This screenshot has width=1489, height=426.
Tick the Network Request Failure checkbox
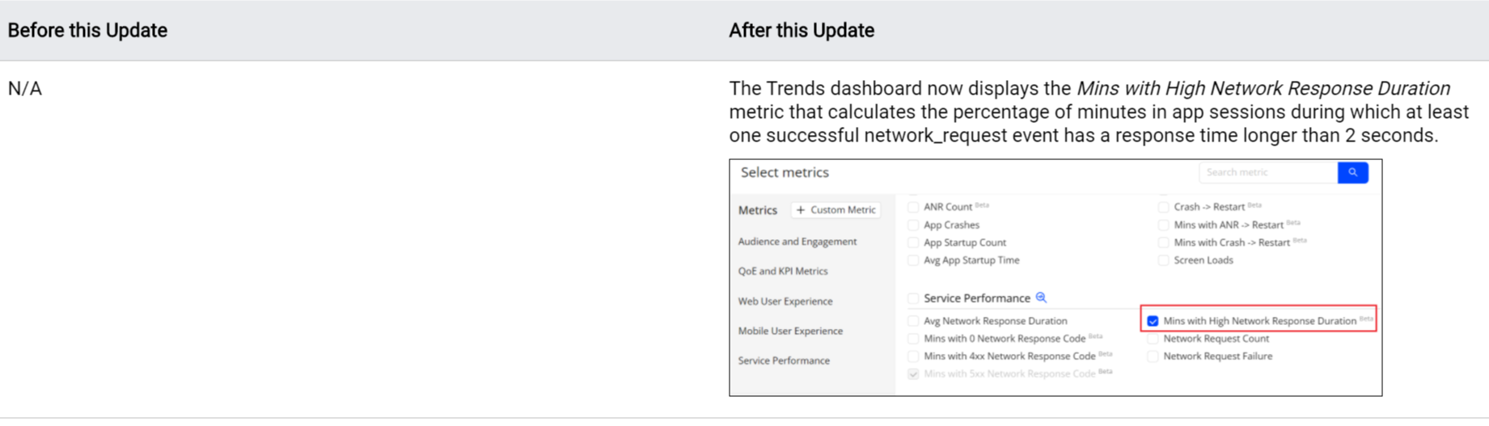(x=1153, y=356)
